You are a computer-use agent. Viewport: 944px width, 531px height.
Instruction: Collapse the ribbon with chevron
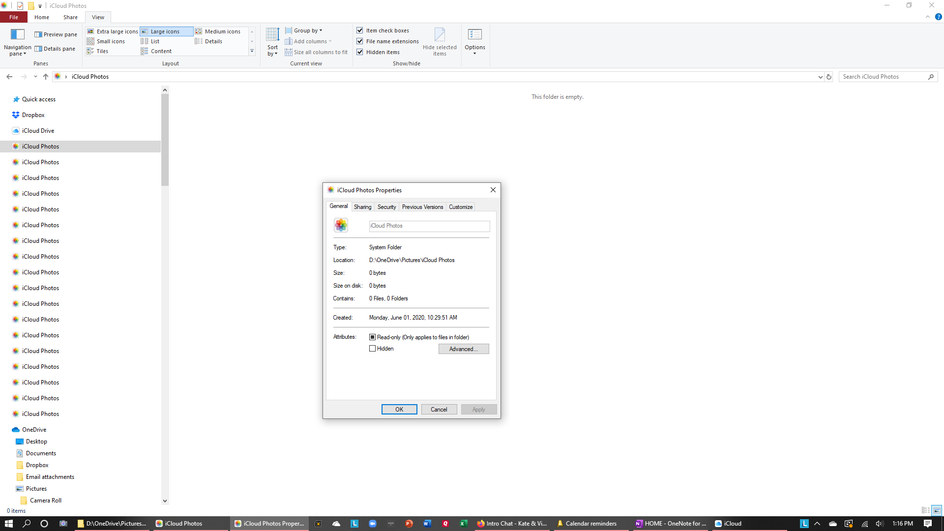(928, 17)
